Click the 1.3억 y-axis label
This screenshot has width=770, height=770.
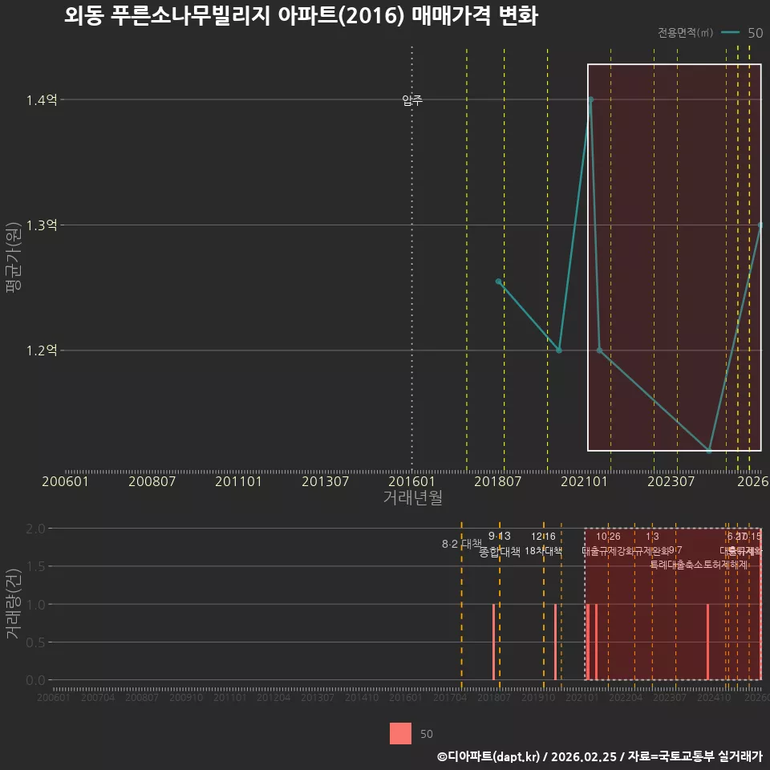[42, 225]
